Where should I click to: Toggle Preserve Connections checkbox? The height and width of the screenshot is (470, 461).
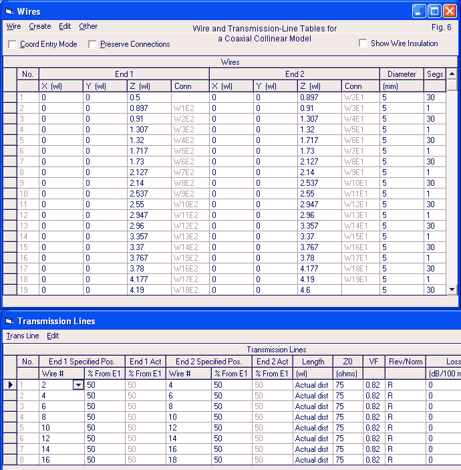pos(93,44)
